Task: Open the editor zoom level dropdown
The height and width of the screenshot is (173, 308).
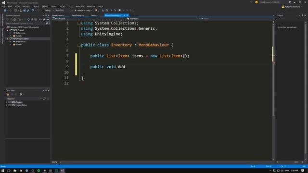Action: tap(57, 162)
